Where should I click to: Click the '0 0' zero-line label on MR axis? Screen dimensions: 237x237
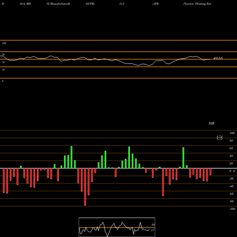click(x=232, y=171)
